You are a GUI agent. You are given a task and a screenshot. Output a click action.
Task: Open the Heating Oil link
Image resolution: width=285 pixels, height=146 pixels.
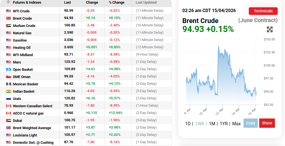click(x=22, y=48)
